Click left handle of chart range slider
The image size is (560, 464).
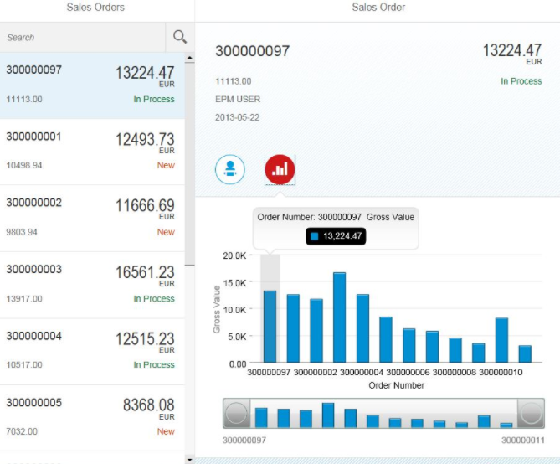tap(237, 414)
